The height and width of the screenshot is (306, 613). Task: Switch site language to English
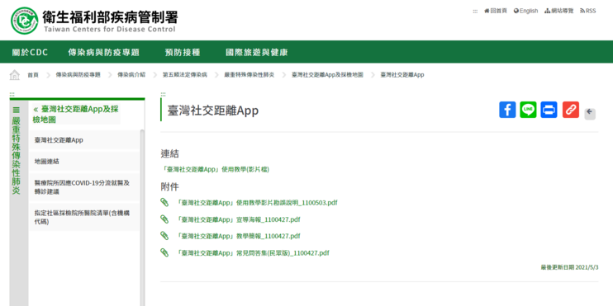click(525, 11)
